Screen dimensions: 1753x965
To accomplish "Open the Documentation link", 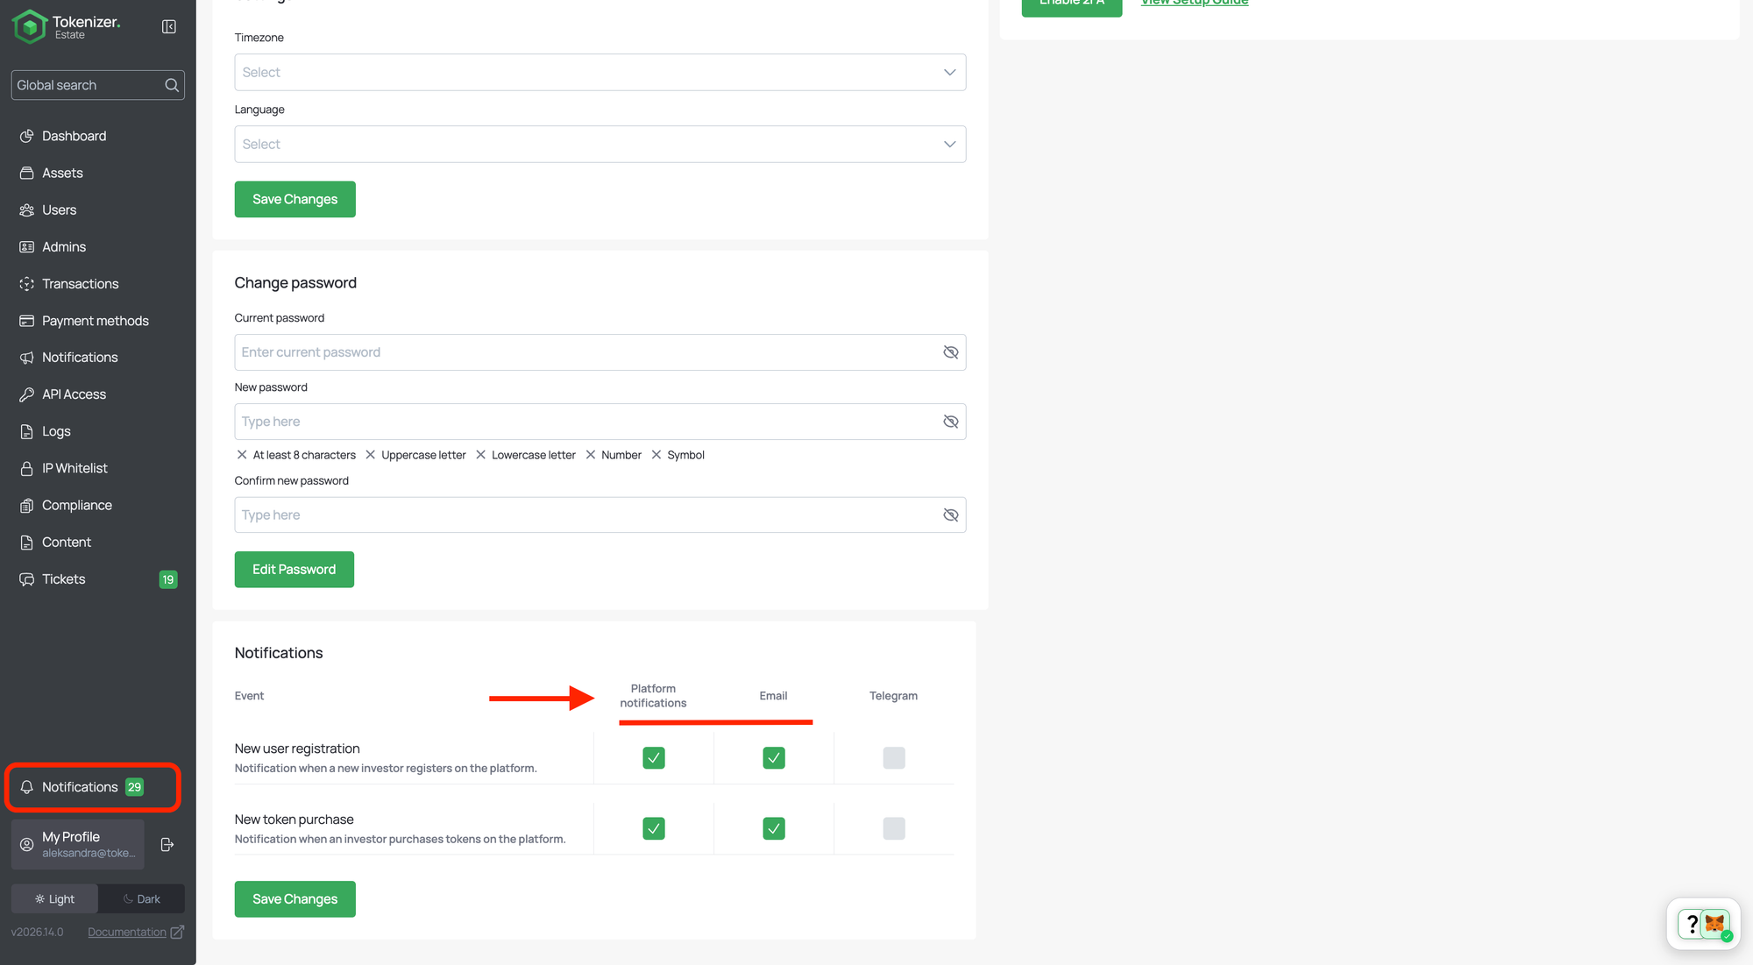I will tap(127, 933).
